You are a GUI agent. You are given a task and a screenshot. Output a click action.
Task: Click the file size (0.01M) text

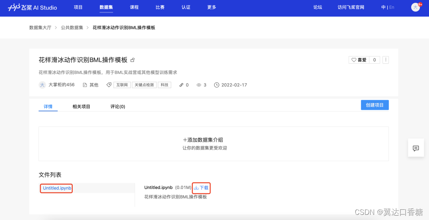coord(183,188)
